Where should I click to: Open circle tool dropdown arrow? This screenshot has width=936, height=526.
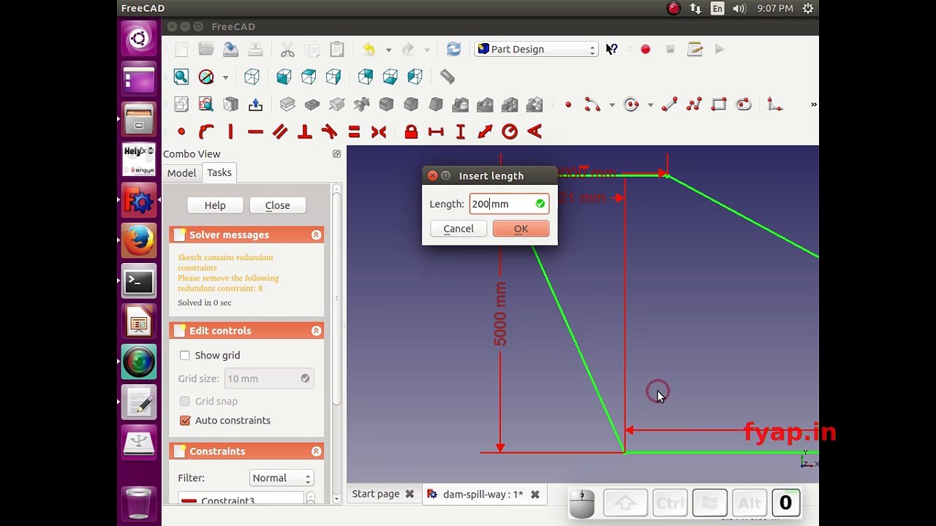650,105
